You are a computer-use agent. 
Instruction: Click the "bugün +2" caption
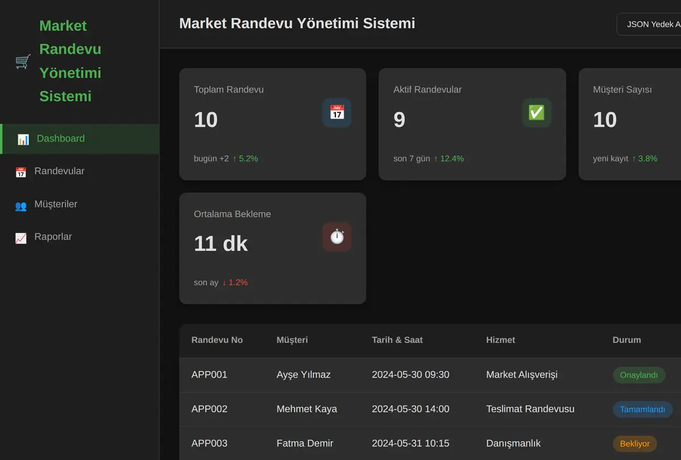point(211,158)
